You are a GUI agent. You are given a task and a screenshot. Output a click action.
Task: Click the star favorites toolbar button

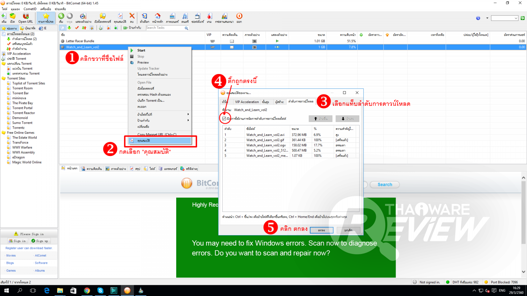pos(46,18)
